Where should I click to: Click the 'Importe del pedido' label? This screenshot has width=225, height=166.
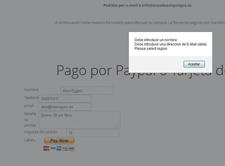[41, 132]
